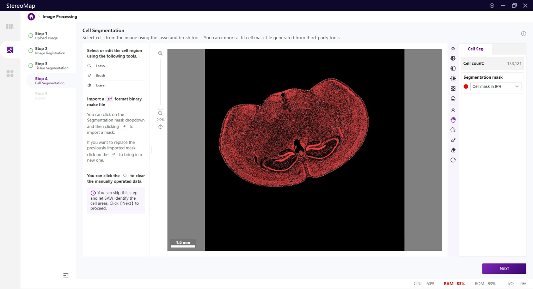This screenshot has width=533, height=289.
Task: Go to Step 2 Image Registration
Action: pos(50,50)
